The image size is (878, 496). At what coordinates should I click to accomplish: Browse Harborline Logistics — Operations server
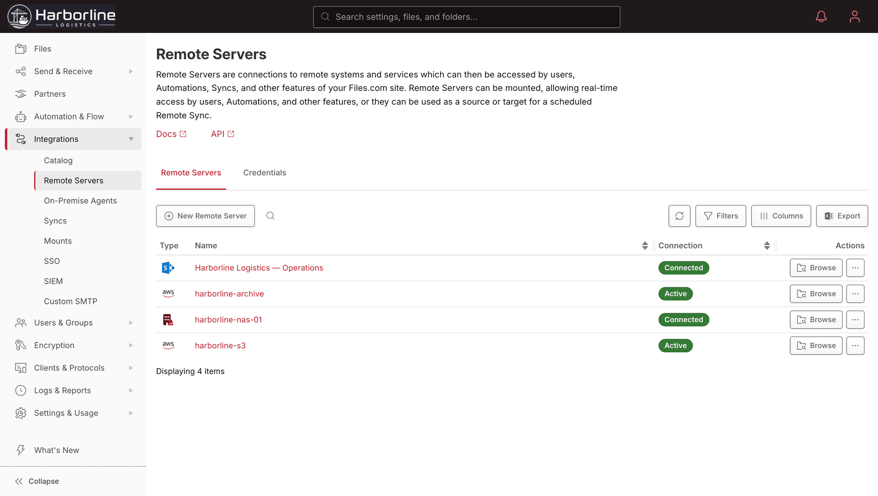pyautogui.click(x=816, y=268)
